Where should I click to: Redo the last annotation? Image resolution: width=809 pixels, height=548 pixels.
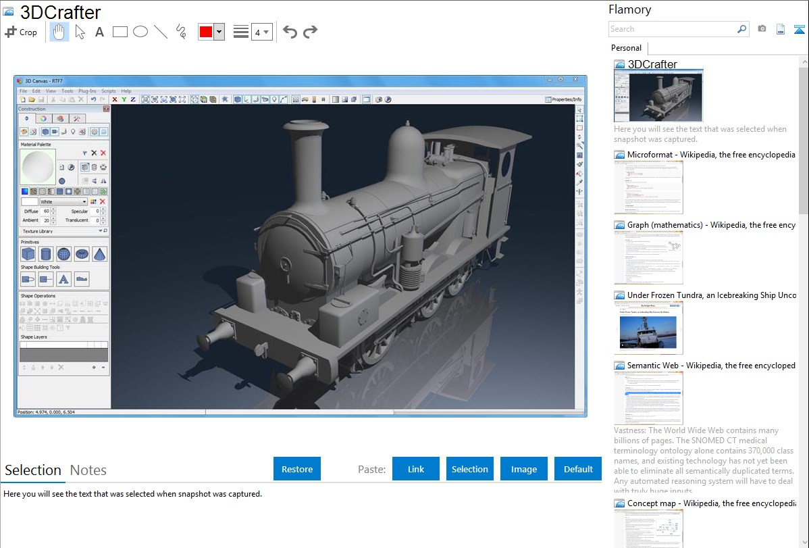point(311,32)
